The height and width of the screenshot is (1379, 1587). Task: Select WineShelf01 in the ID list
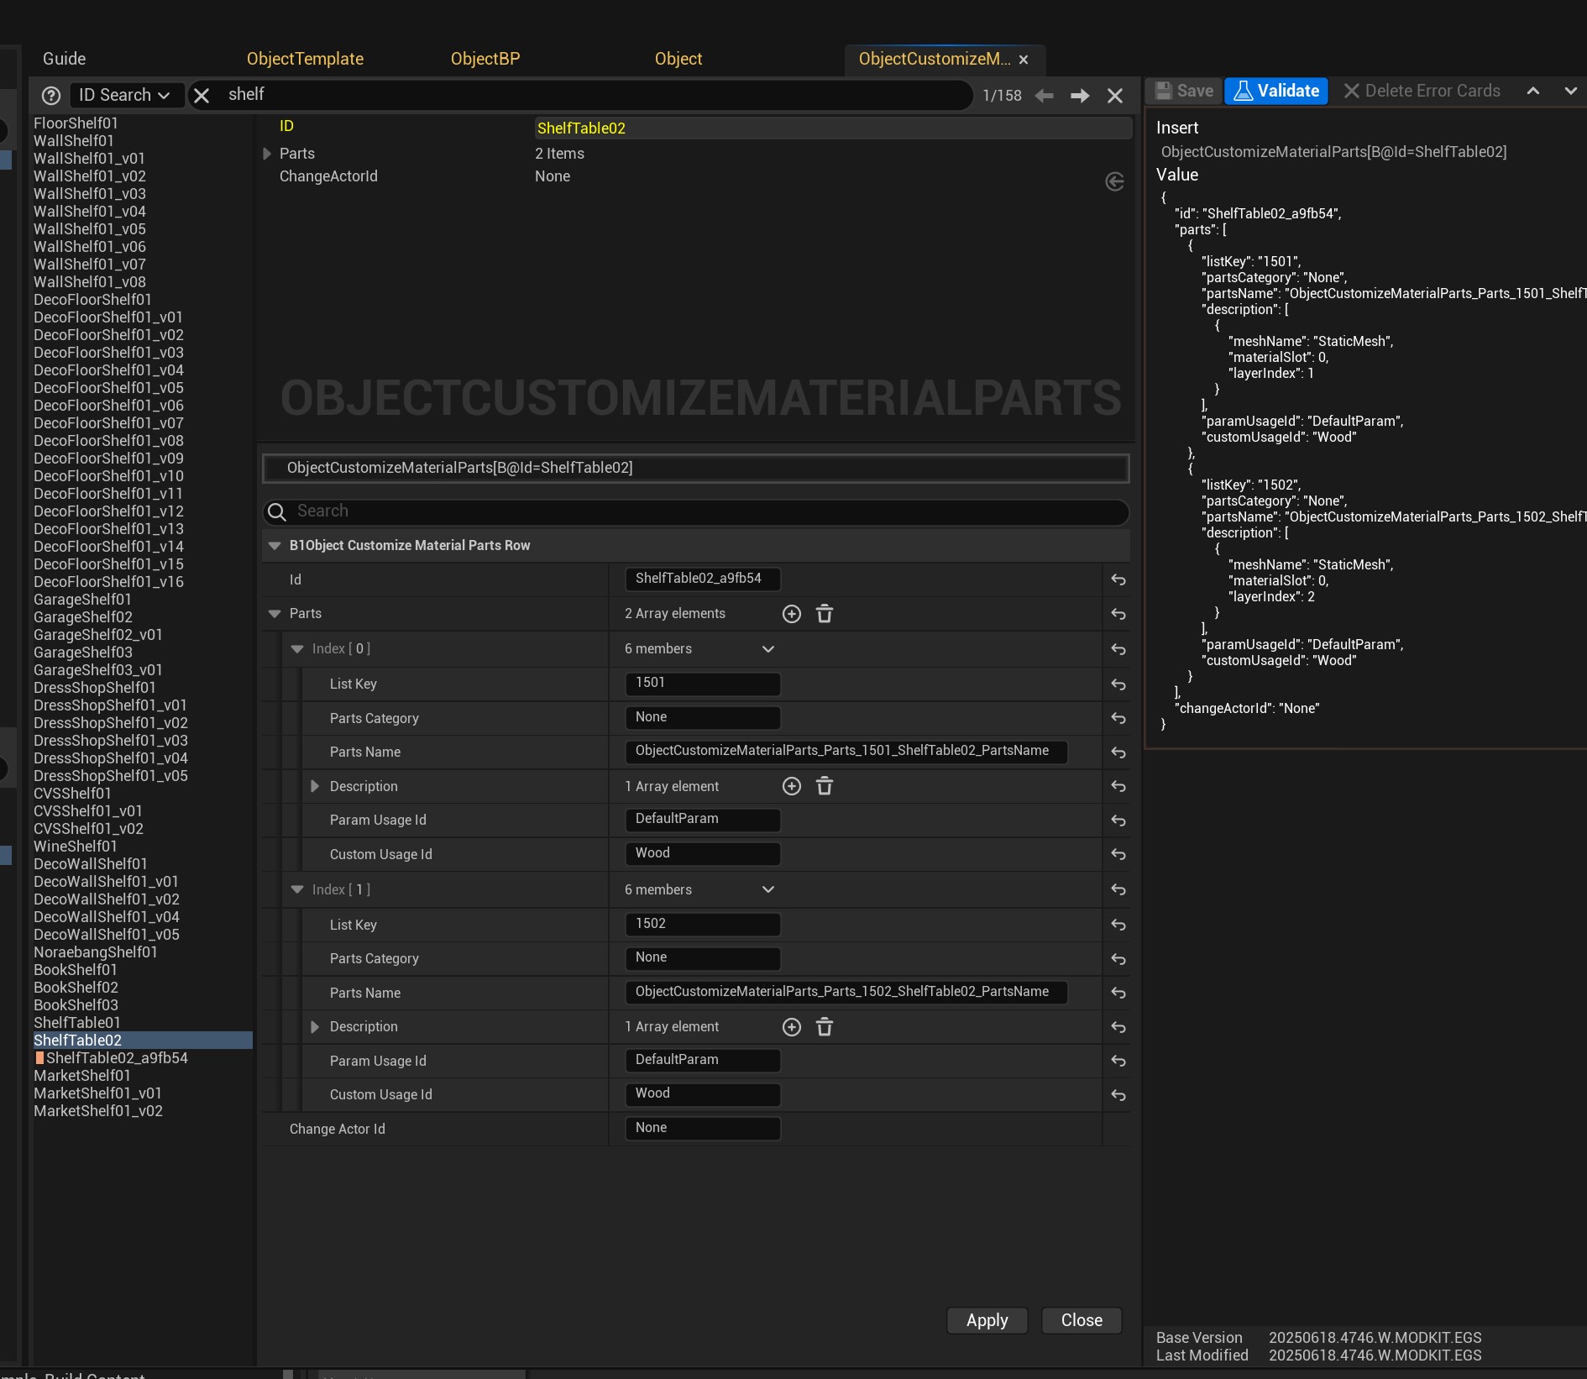(76, 847)
